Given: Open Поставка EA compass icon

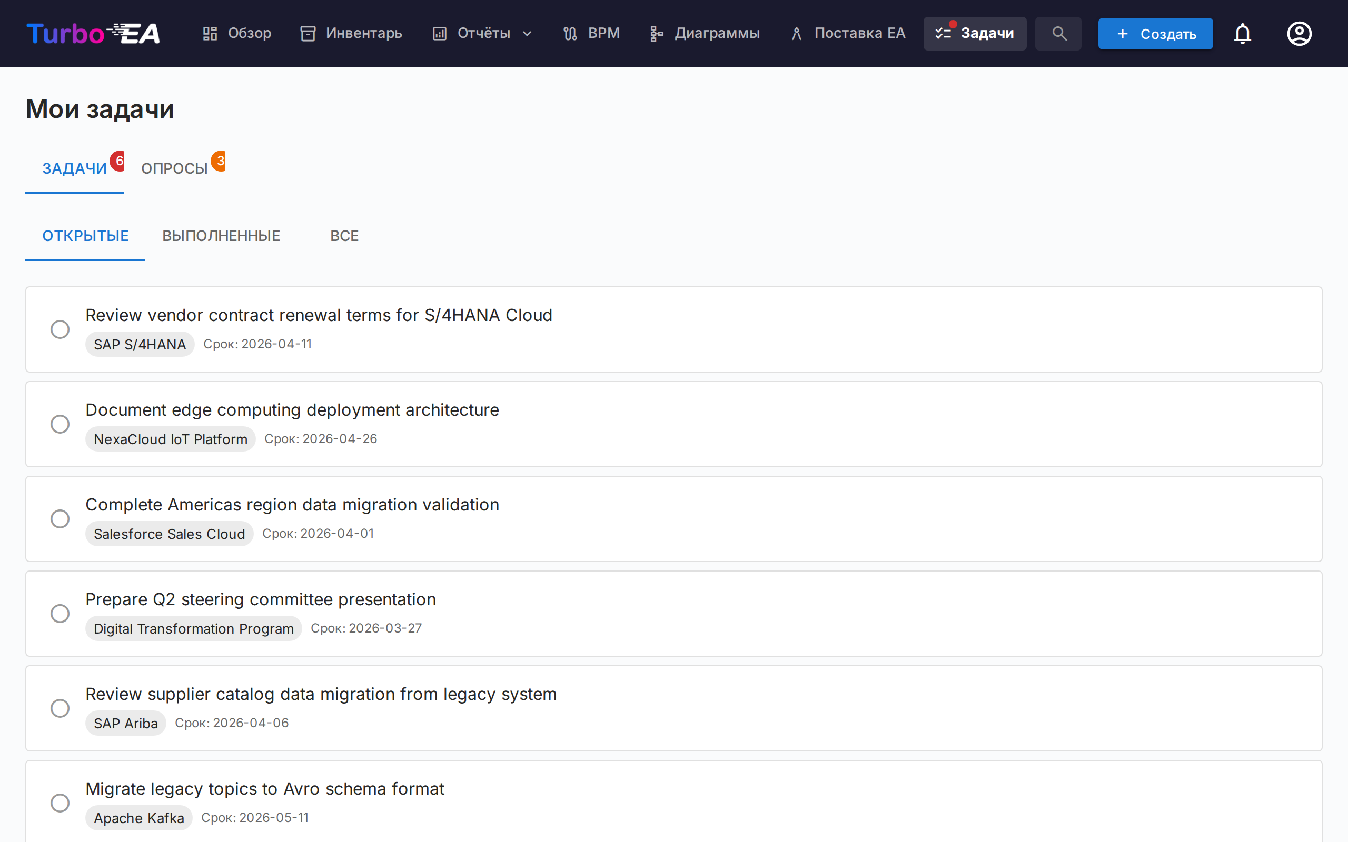Looking at the screenshot, I should 797,33.
